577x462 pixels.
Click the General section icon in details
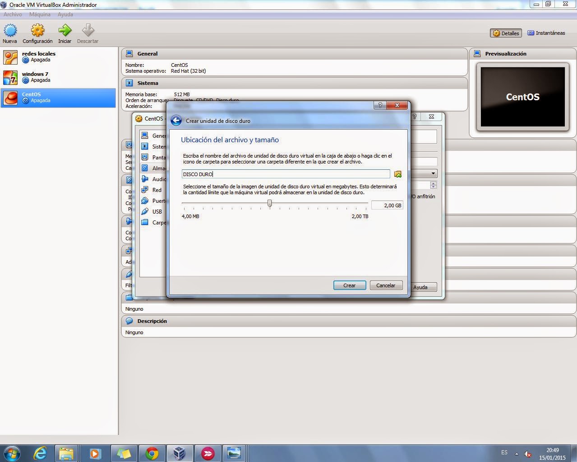pos(129,53)
